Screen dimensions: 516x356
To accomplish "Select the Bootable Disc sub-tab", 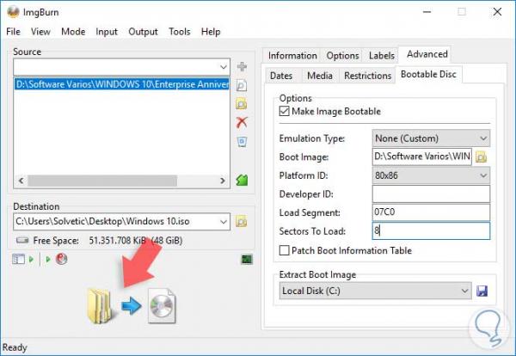I will 428,74.
